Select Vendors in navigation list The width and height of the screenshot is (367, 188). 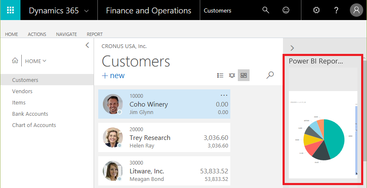(x=22, y=91)
